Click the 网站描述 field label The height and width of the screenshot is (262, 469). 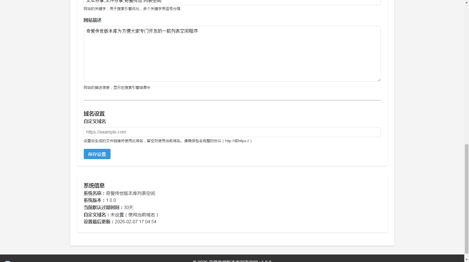(92, 20)
